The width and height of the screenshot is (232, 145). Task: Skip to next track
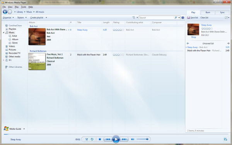coord(124,139)
